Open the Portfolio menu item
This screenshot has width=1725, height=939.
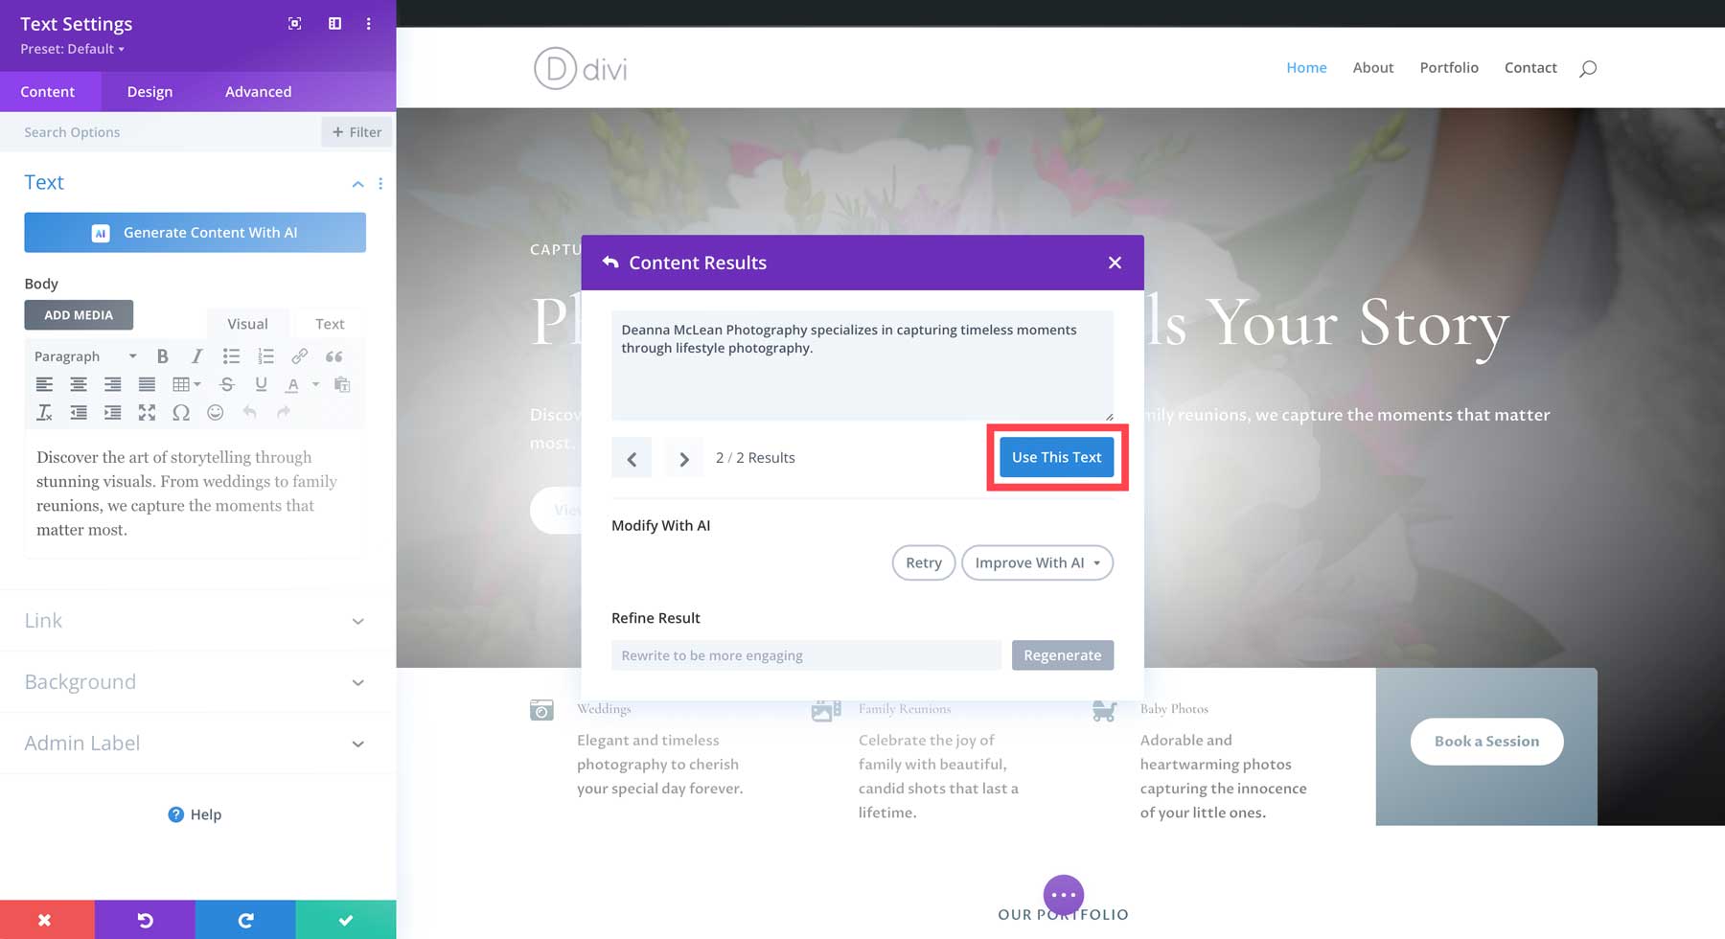click(x=1449, y=67)
